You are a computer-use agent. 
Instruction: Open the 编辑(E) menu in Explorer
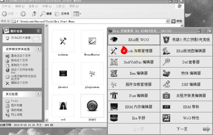pyautogui.click(x=20, y=6)
